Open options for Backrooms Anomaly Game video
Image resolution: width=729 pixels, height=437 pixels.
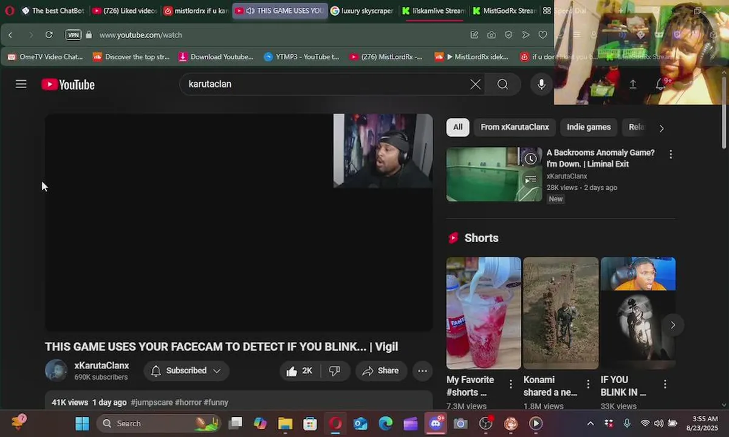tap(671, 155)
